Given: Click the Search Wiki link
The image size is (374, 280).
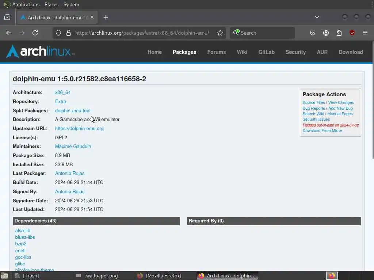Looking at the screenshot, I should coord(313,114).
